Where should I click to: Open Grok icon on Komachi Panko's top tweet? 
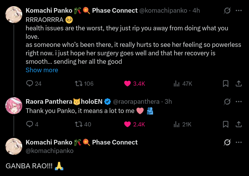click(x=227, y=11)
